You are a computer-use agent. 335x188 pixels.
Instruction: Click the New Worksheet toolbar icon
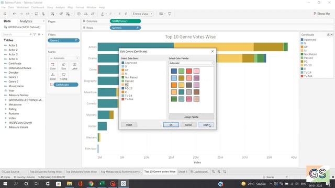pos(52,14)
